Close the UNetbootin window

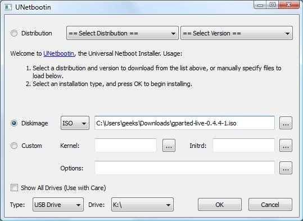[289, 5]
